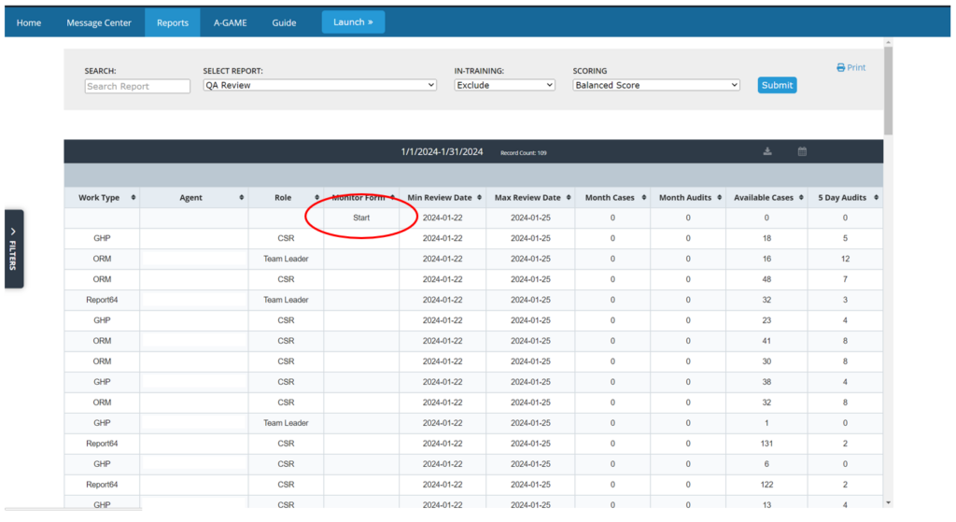The image size is (956, 522).
Task: Open the In-Training dropdown
Action: (504, 85)
